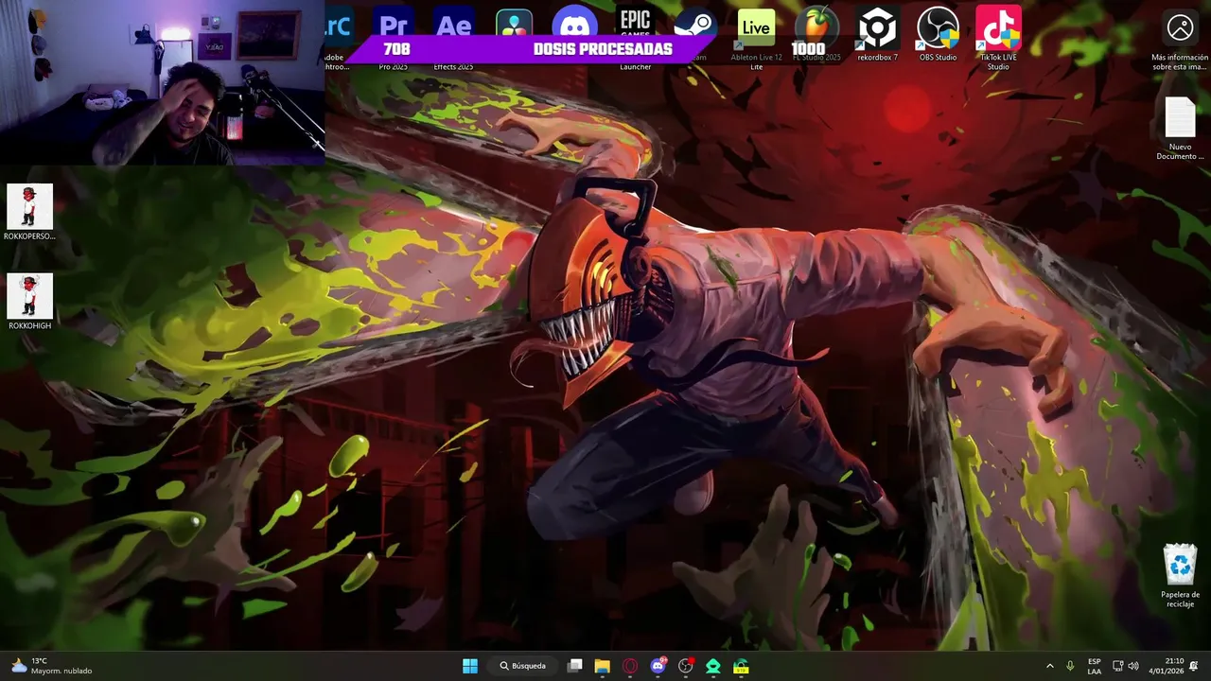Open File Explorer from the taskbar
Image resolution: width=1211 pixels, height=681 pixels.
pyautogui.click(x=602, y=666)
